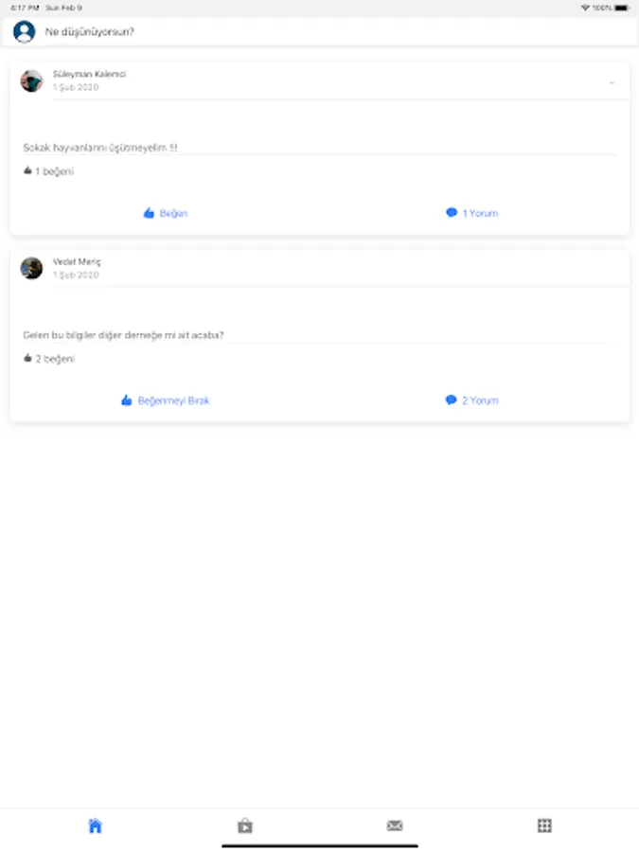Open the video shop bag icon tab
The image size is (639, 852).
pyautogui.click(x=245, y=825)
